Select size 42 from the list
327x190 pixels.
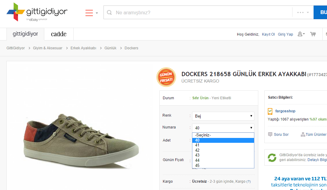(x=197, y=150)
